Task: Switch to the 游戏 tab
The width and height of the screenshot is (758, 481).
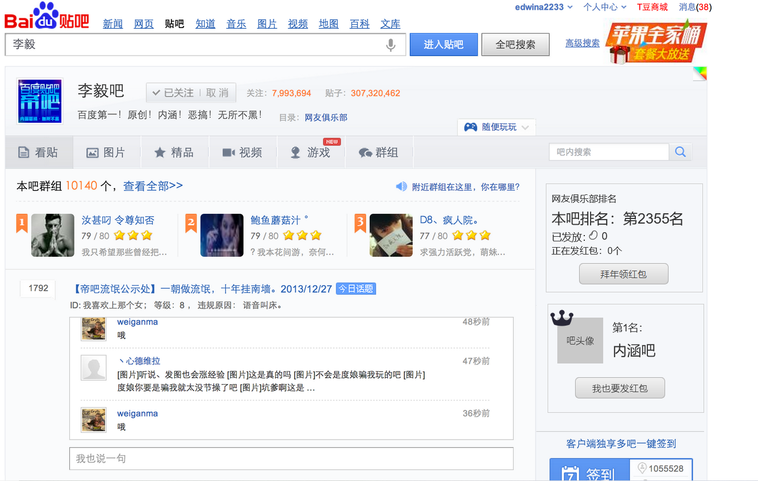Action: click(x=311, y=152)
